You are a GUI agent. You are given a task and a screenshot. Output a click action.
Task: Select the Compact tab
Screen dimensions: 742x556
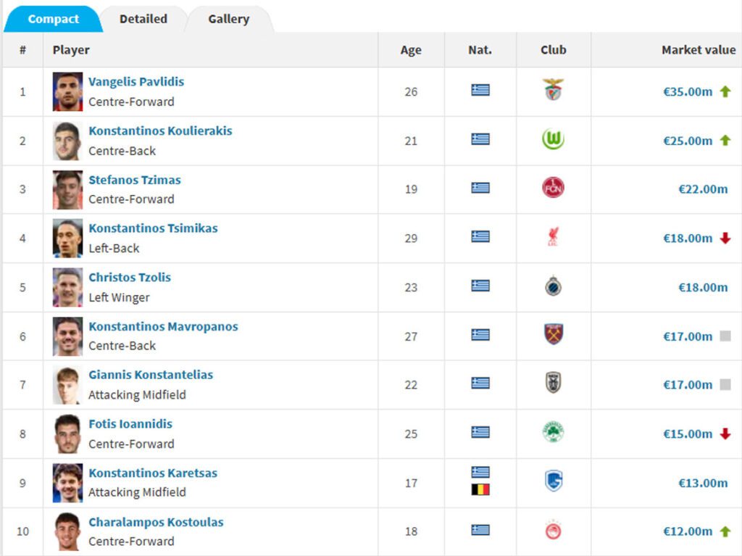click(x=53, y=19)
